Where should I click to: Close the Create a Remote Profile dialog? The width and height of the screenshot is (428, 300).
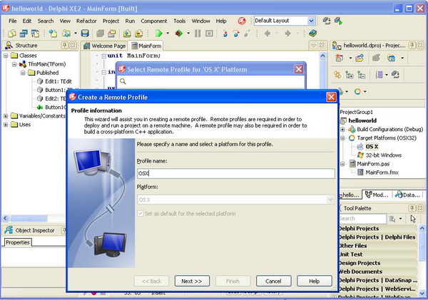(x=331, y=97)
